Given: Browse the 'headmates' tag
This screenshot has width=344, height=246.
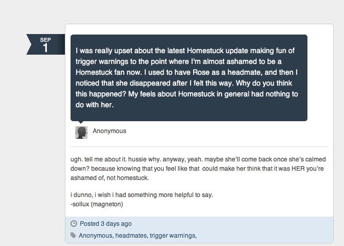Looking at the screenshot, I should click(x=131, y=236).
